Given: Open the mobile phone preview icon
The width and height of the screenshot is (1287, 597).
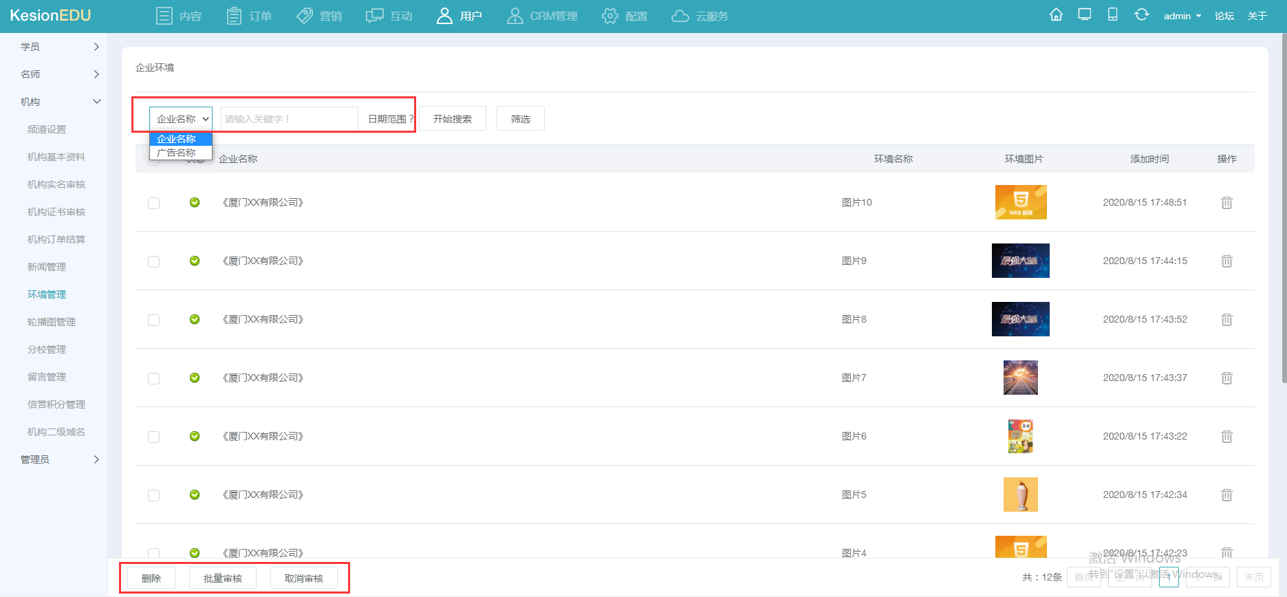Looking at the screenshot, I should [1112, 15].
